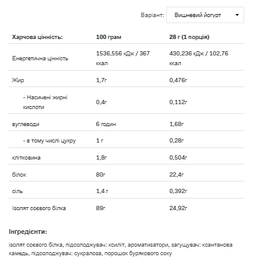Click the Інгредієнти heading
The width and height of the screenshot is (257, 268).
coord(28,231)
